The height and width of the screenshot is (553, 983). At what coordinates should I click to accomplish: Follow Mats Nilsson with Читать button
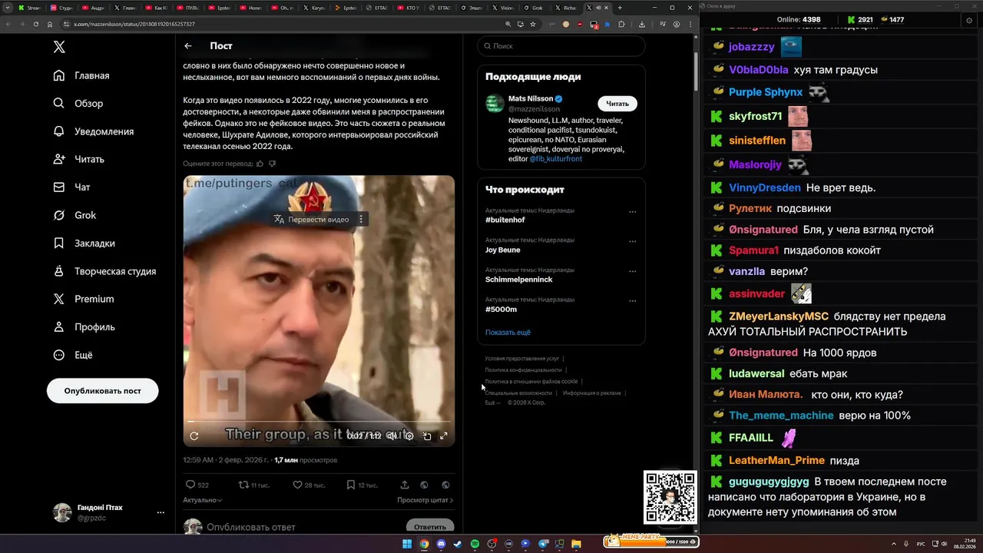click(x=617, y=104)
